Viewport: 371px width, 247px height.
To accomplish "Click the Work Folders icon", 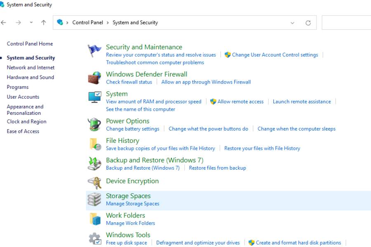I will pyautogui.click(x=95, y=219).
